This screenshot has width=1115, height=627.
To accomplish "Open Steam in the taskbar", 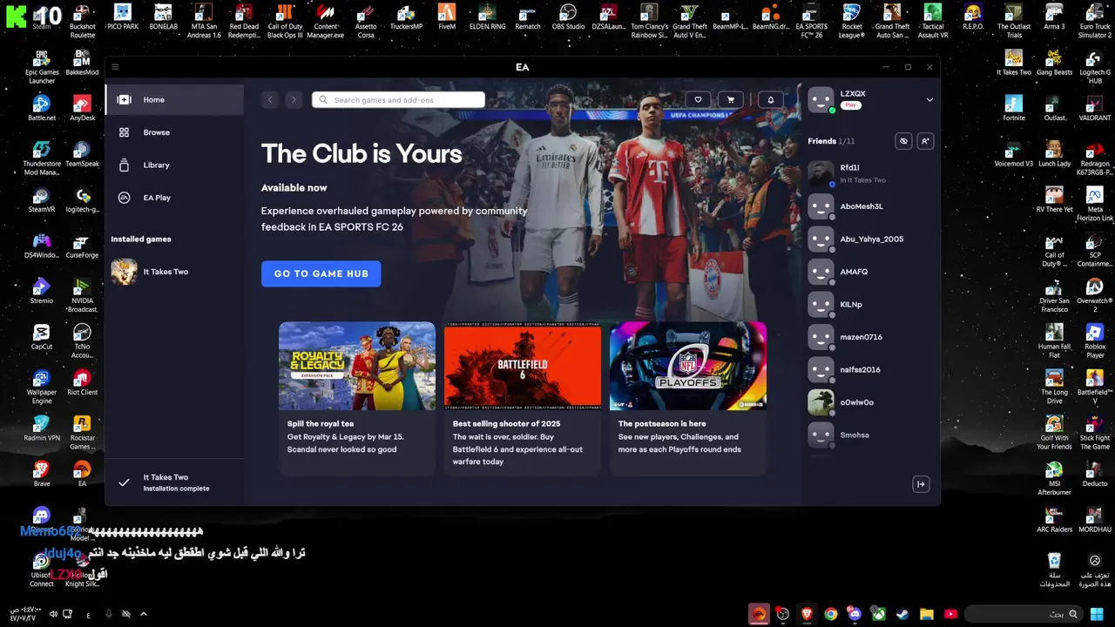I will click(x=902, y=614).
